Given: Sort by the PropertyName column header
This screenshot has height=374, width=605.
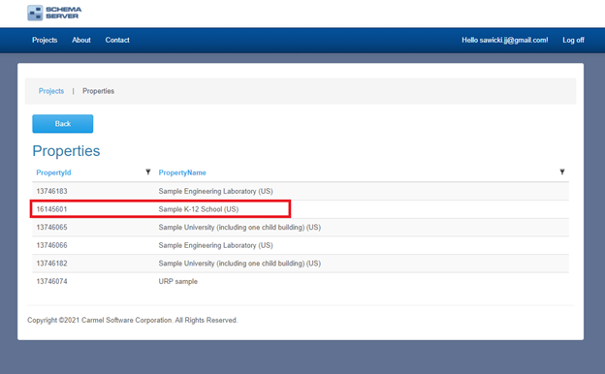Looking at the screenshot, I should [x=182, y=172].
